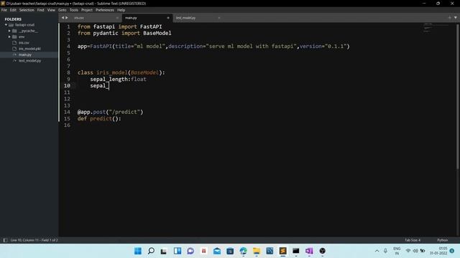This screenshot has height=258, width=460.
Task: Open the Project menu
Action: coord(87,10)
